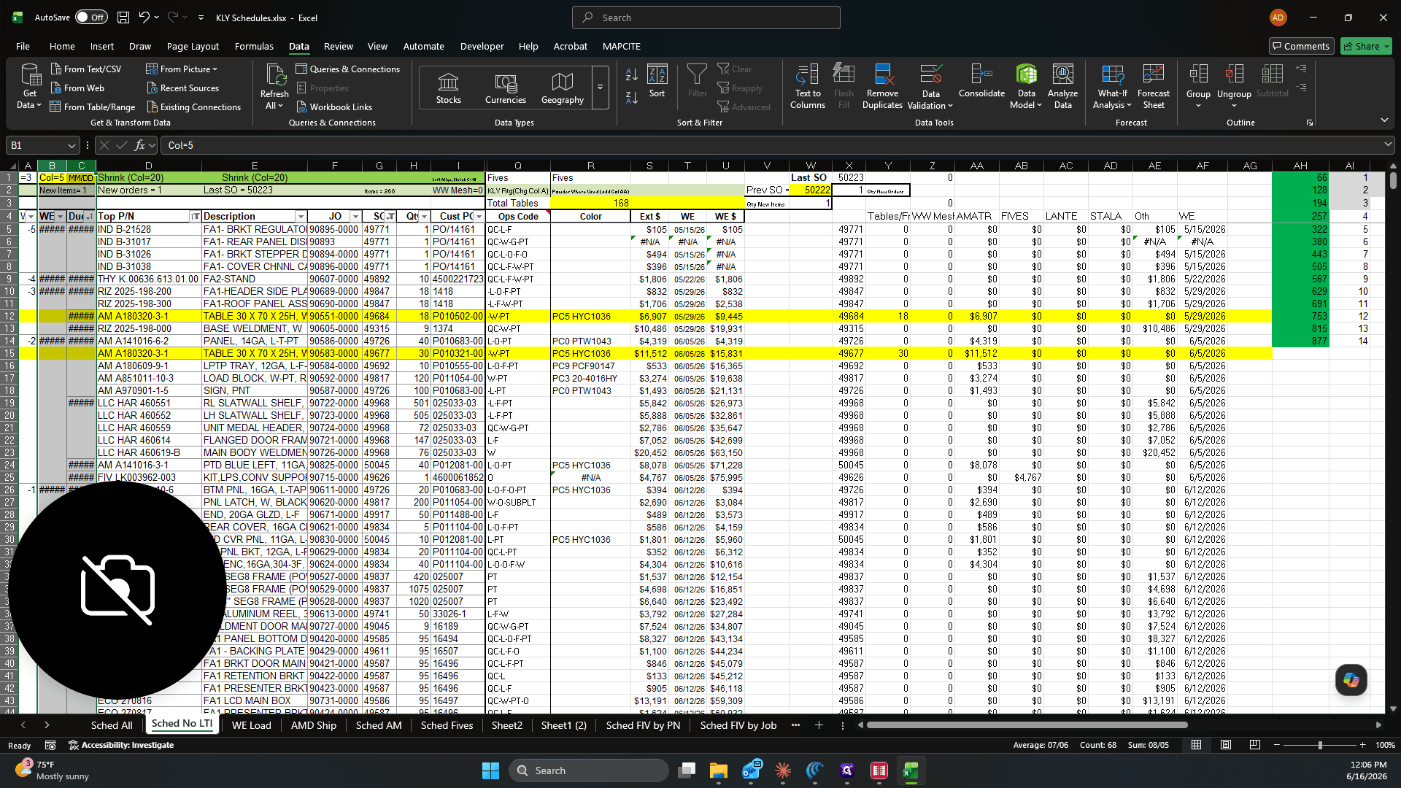The width and height of the screenshot is (1401, 788).
Task: Select Currencies data type
Action: tap(505, 88)
